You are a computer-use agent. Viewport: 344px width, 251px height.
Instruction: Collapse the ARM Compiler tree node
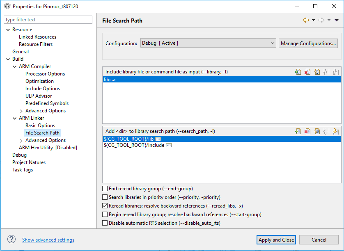coord(15,66)
